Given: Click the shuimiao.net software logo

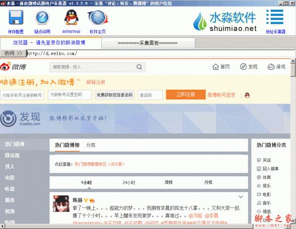Looking at the screenshot, I should 225,21.
